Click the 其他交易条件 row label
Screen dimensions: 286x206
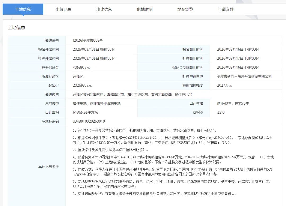click(x=48, y=167)
